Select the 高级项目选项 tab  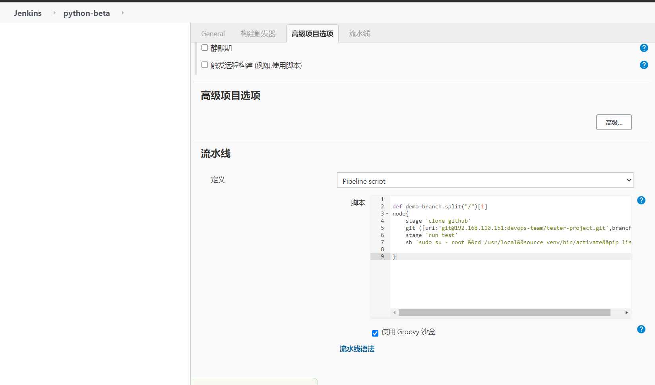tap(312, 34)
